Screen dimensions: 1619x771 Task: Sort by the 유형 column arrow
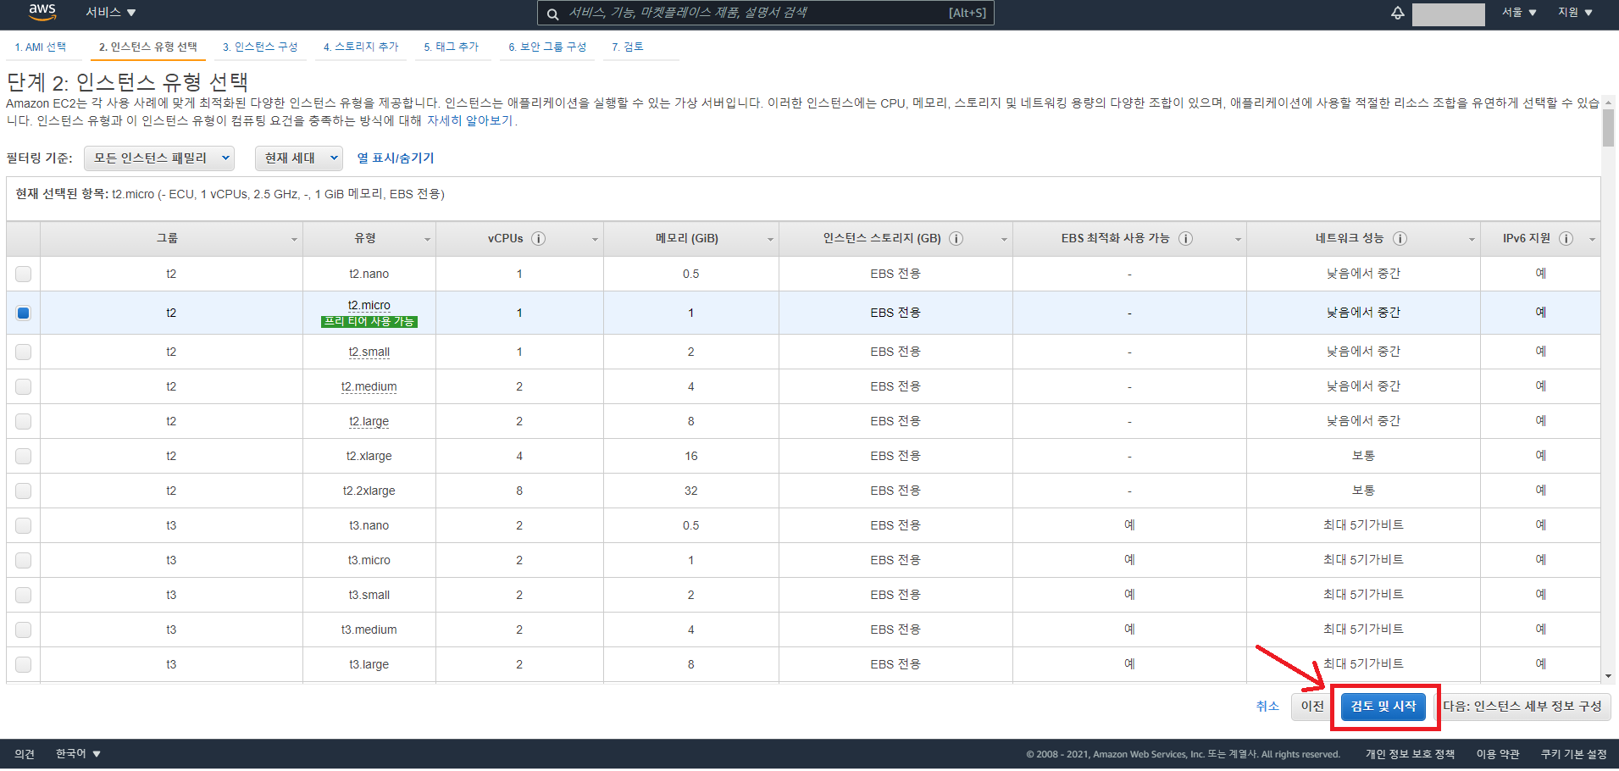click(x=427, y=240)
